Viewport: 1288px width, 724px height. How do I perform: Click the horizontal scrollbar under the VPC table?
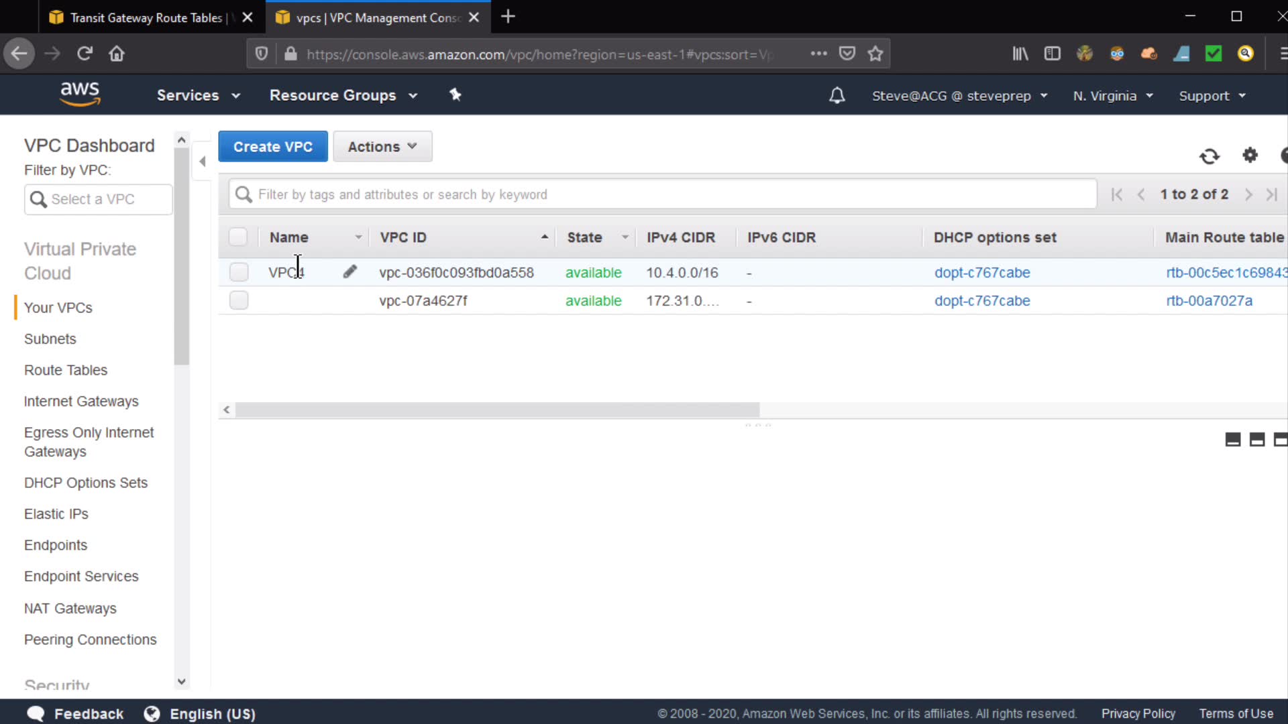pos(496,410)
